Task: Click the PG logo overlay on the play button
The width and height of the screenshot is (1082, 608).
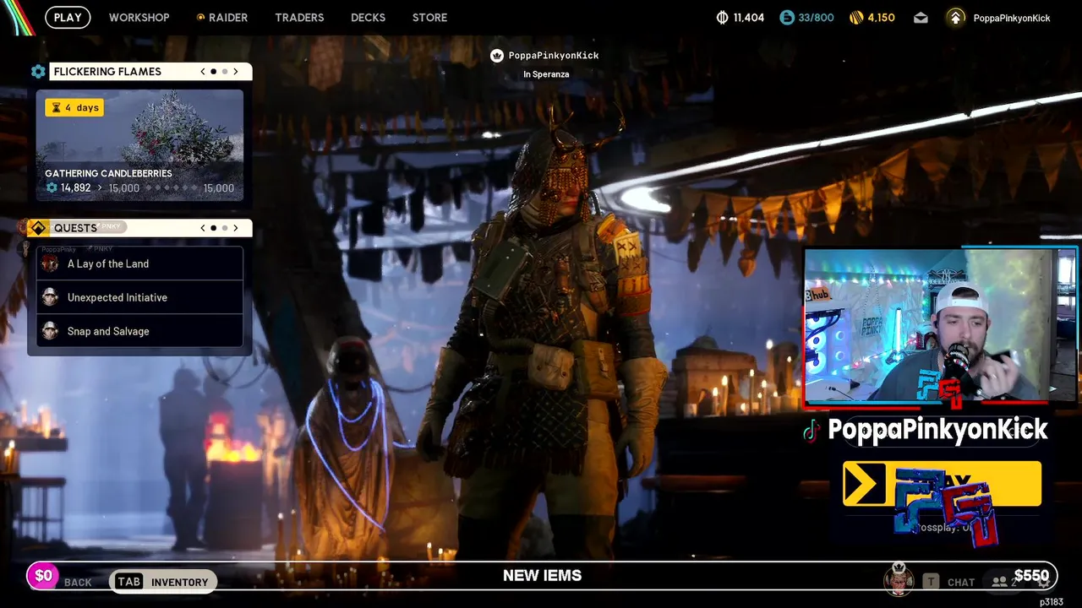Action: click(947, 507)
